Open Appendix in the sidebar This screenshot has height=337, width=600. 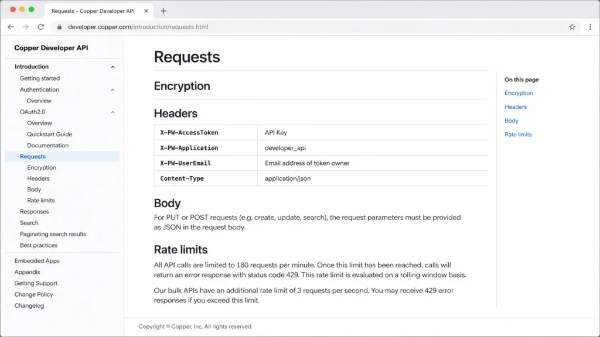coord(27,272)
